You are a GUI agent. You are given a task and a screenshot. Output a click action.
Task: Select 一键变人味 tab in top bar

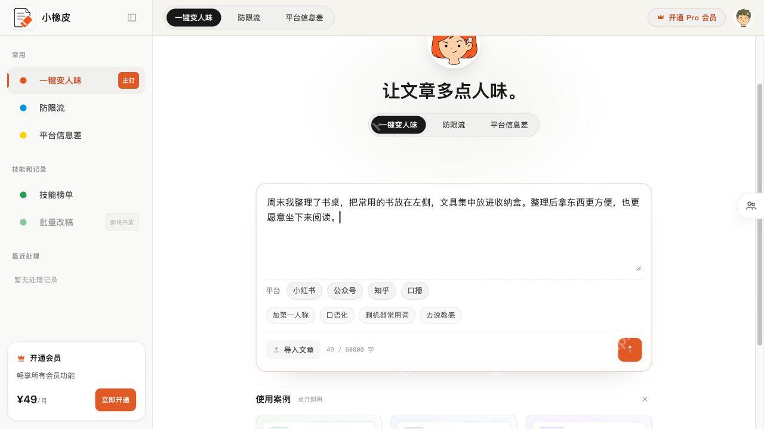click(194, 18)
